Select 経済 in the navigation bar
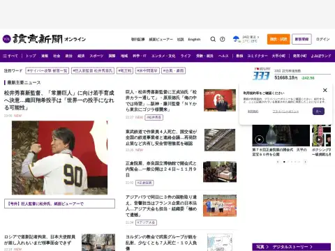 [81, 56]
